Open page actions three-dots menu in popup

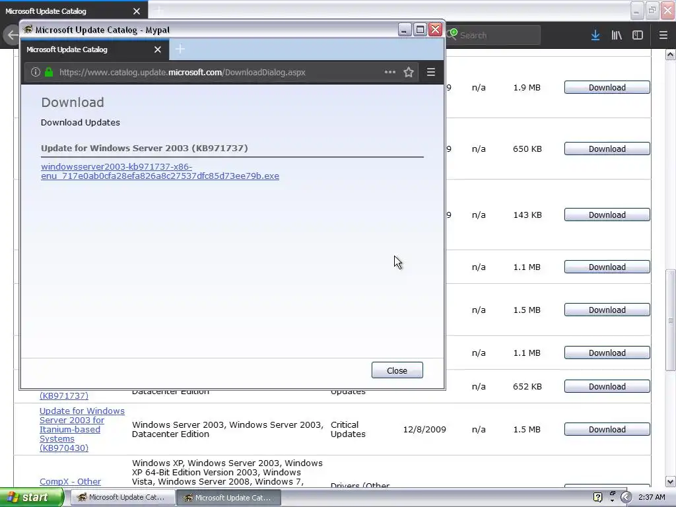[389, 72]
